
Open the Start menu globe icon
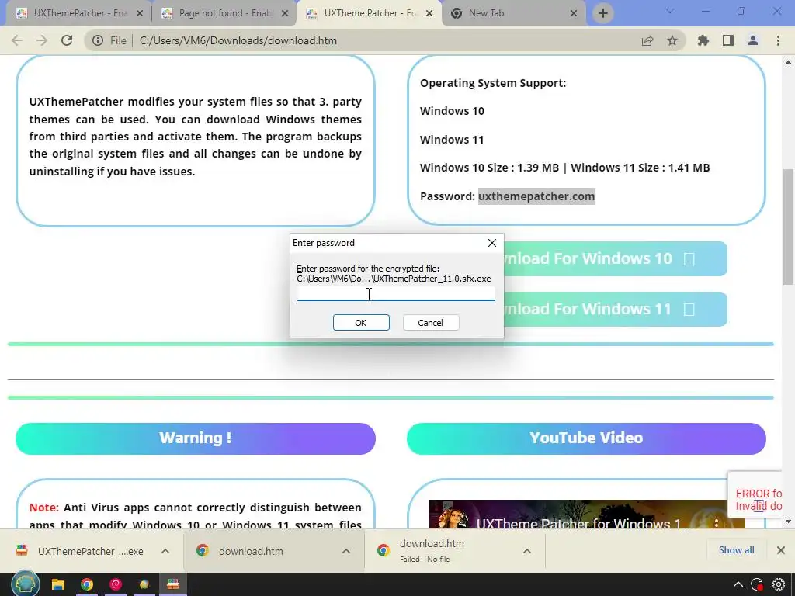(x=26, y=584)
